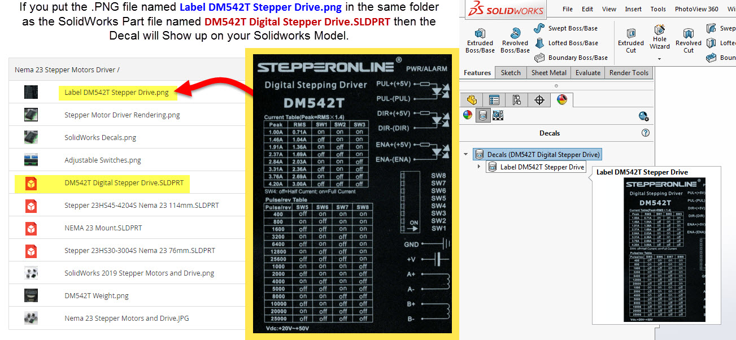This screenshot has width=736, height=340.
Task: Select the Revolved Boss/Base tool
Action: tap(515, 41)
